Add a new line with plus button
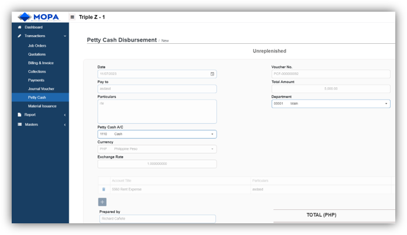Screen dimensions: 407x235 point(102,202)
